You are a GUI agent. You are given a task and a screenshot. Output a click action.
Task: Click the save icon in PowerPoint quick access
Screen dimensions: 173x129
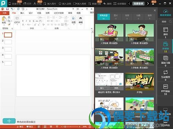pyautogui.click(x=8, y=9)
